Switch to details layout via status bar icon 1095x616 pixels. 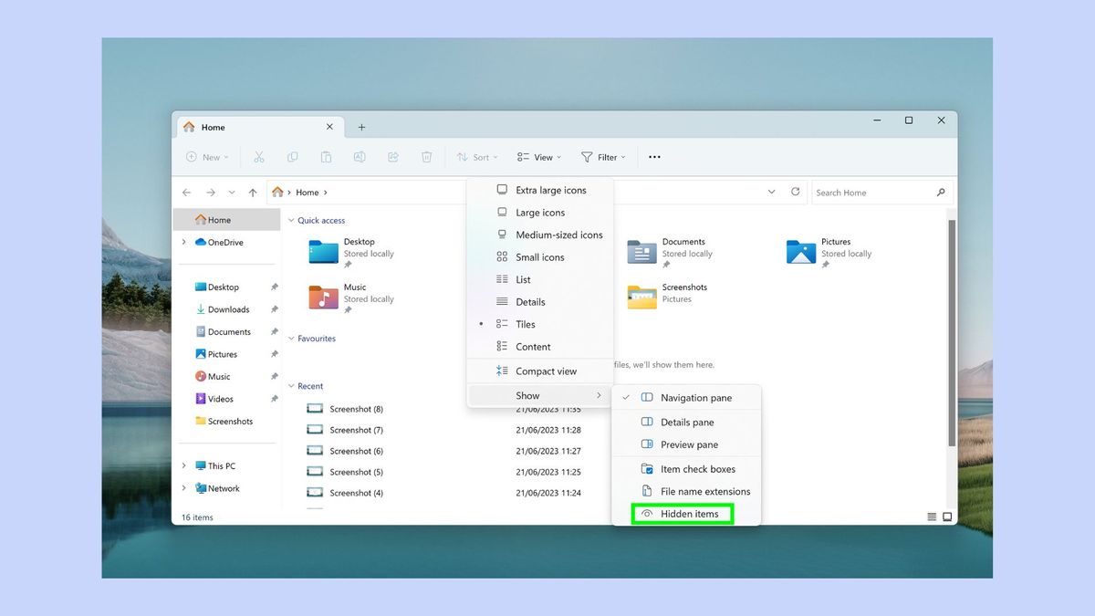pos(932,517)
